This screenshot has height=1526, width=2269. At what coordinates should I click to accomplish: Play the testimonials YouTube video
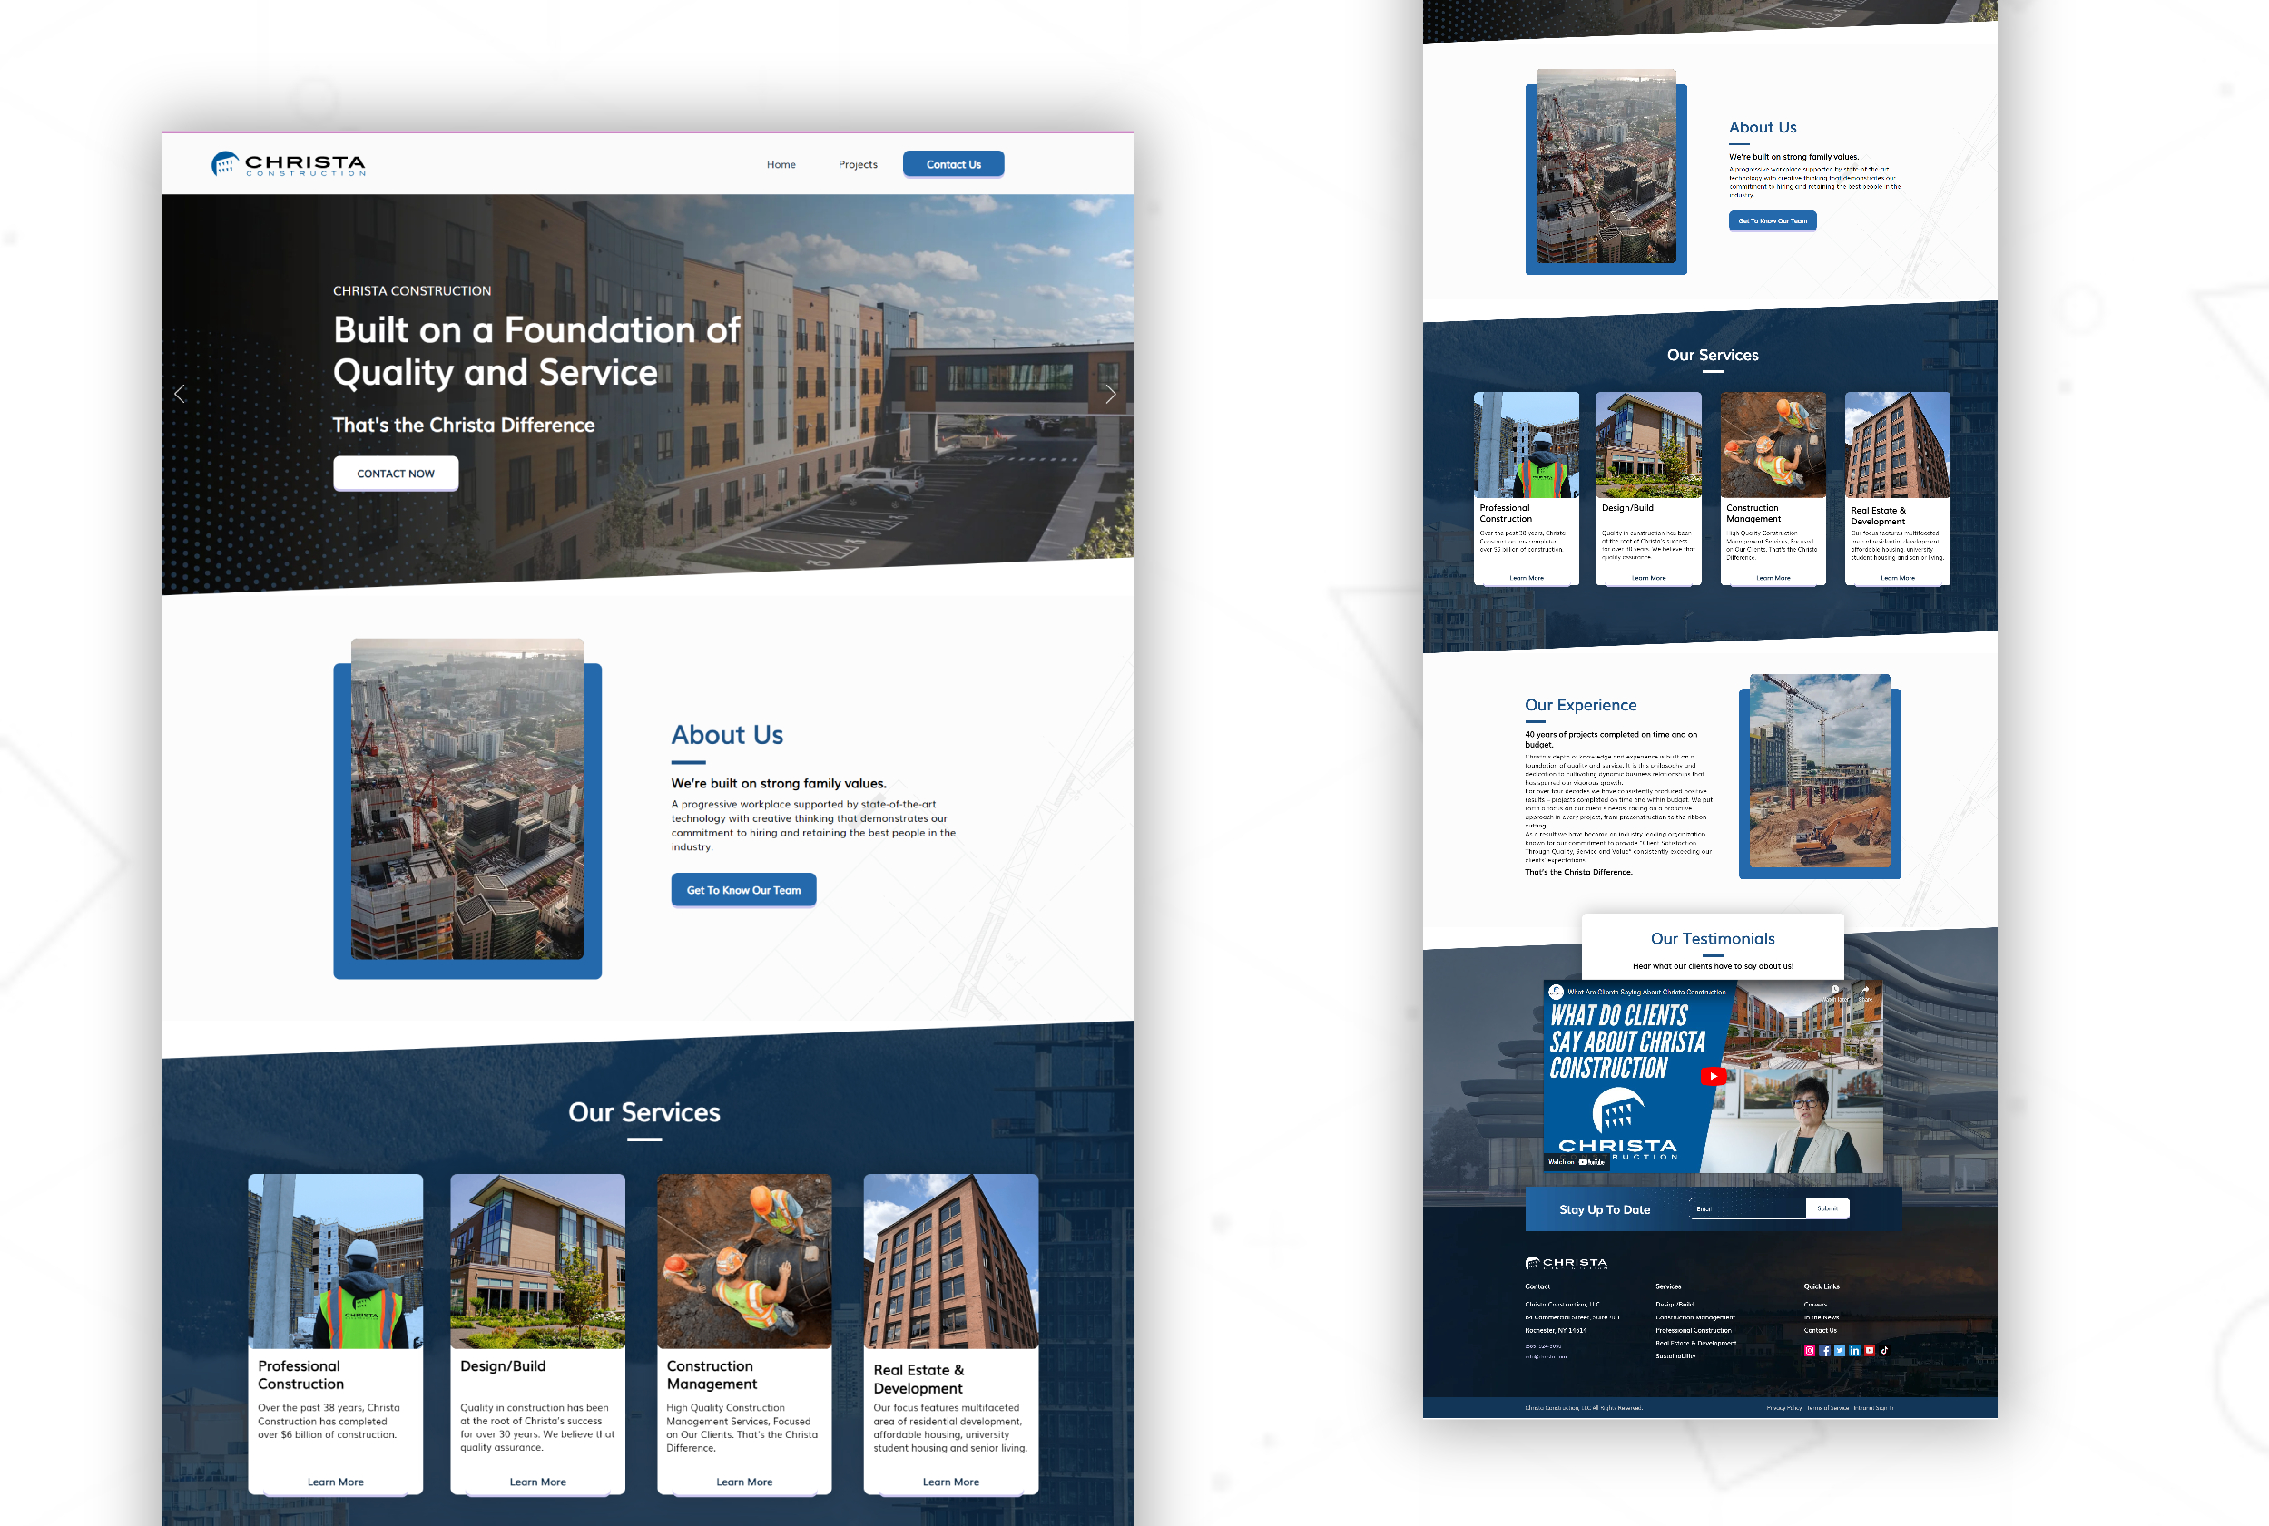[x=1714, y=1075]
